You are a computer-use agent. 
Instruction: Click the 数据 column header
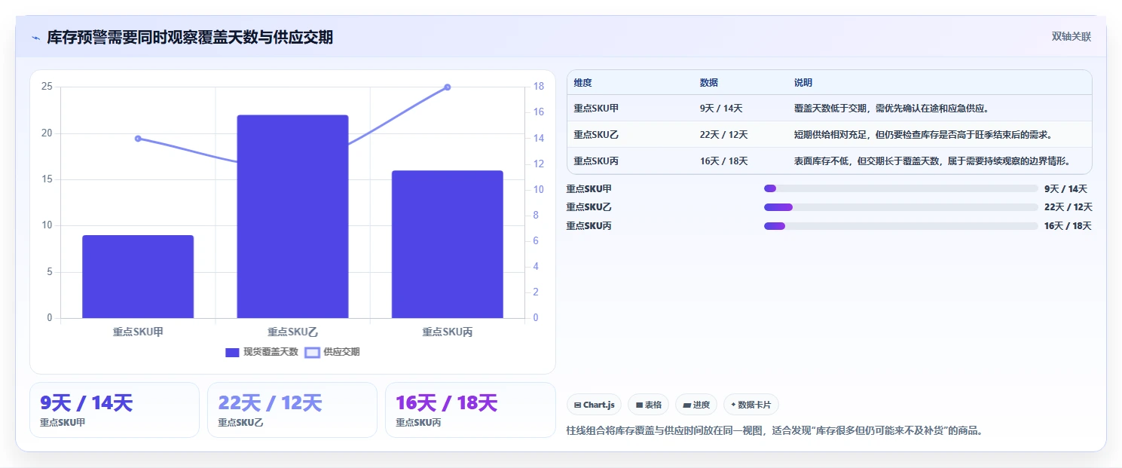coord(709,83)
